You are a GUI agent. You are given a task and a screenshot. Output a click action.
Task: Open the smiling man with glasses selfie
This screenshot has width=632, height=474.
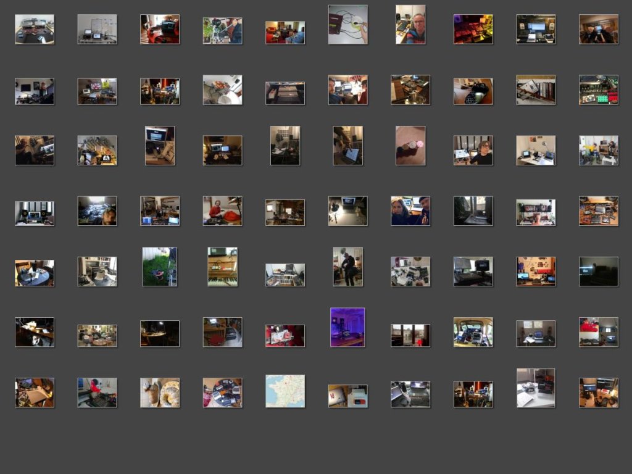pos(410,25)
